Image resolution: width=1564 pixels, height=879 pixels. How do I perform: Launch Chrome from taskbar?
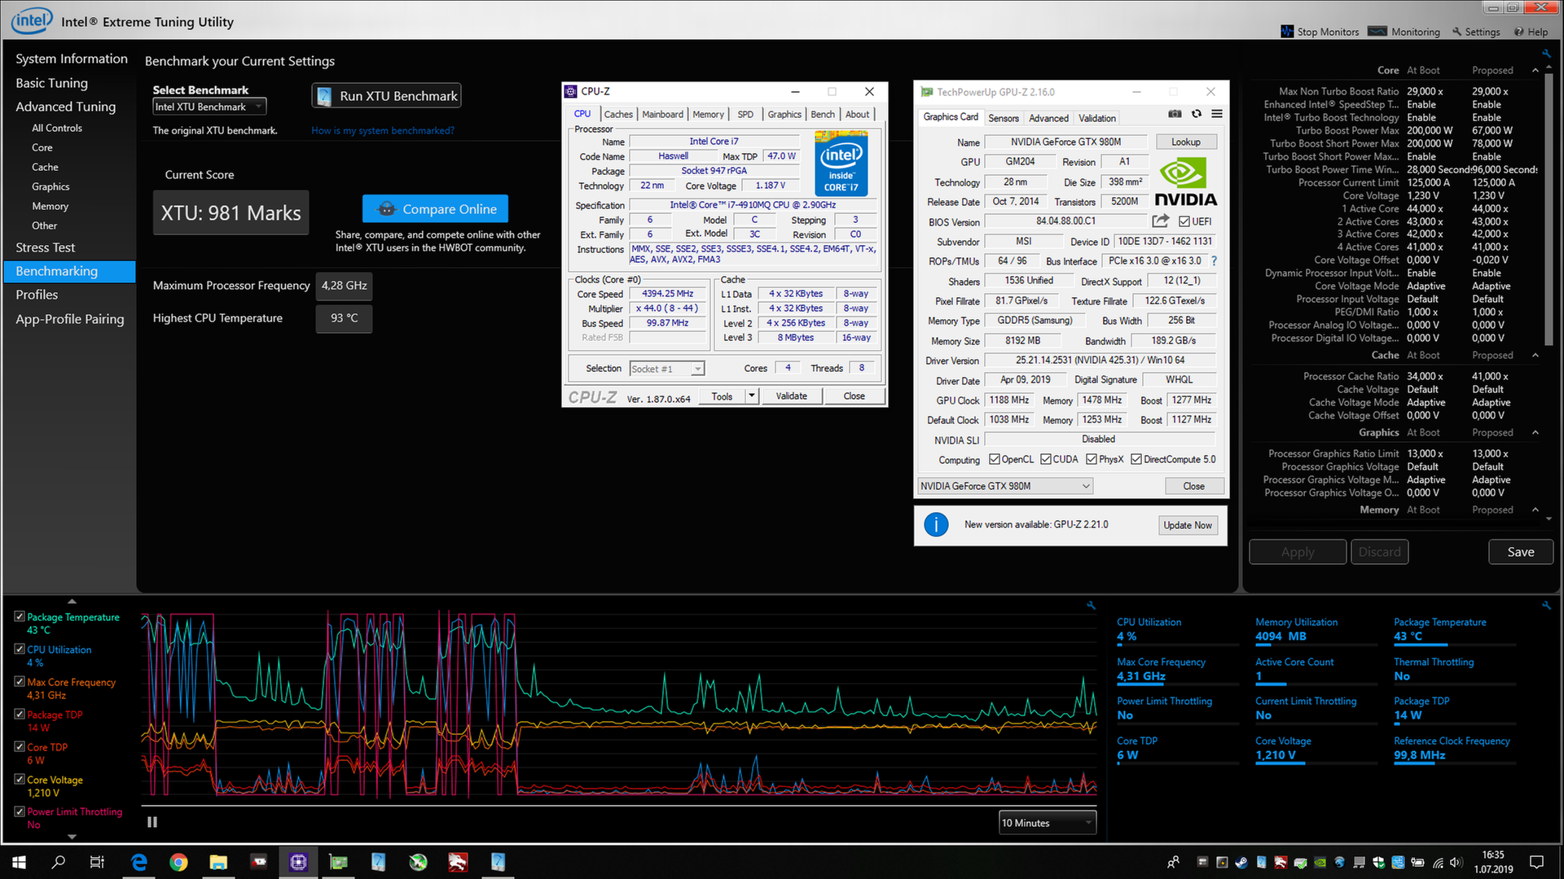[x=178, y=862]
